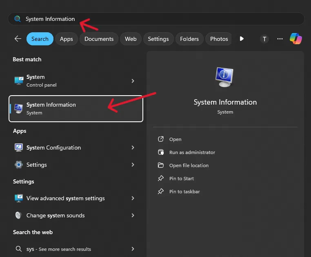Select Open file location
Image resolution: width=311 pixels, height=257 pixels.
(189, 165)
